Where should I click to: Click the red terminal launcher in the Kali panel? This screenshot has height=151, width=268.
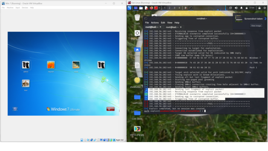coord(156,8)
